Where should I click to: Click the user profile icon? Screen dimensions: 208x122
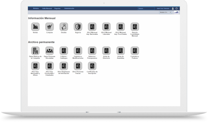pos(173,8)
